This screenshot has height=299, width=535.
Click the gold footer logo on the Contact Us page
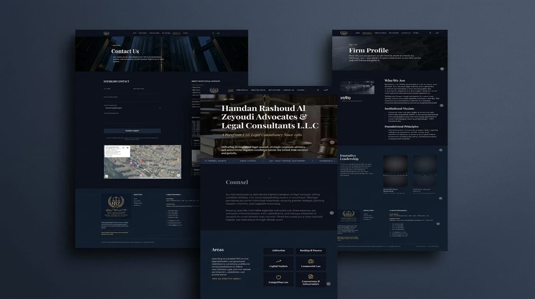tap(116, 206)
